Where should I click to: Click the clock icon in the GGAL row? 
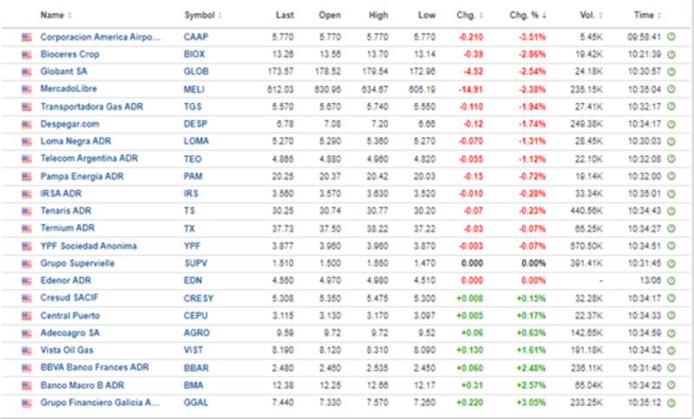(671, 403)
